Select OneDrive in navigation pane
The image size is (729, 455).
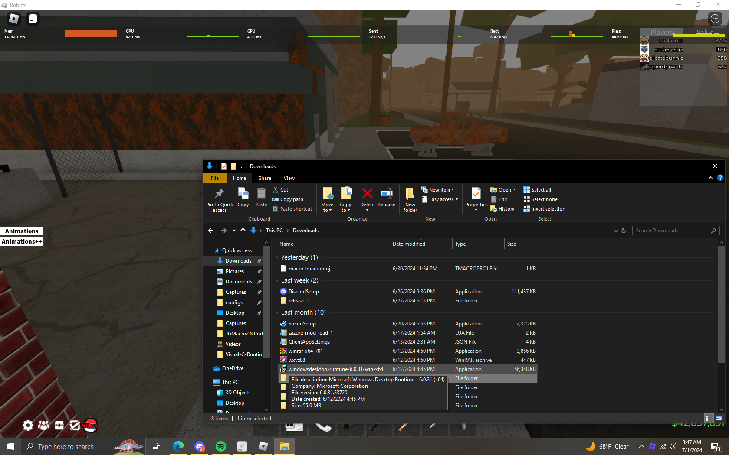233,368
